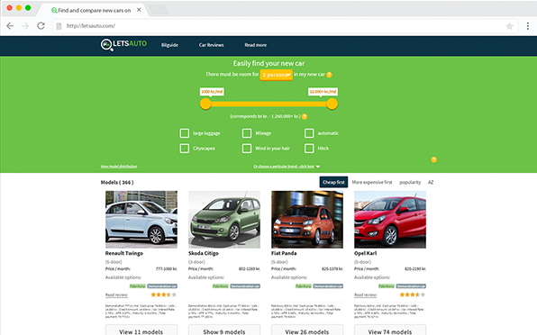This screenshot has width=537, height=335.
Task: Enable the Mileage checkbox
Action: point(247,133)
